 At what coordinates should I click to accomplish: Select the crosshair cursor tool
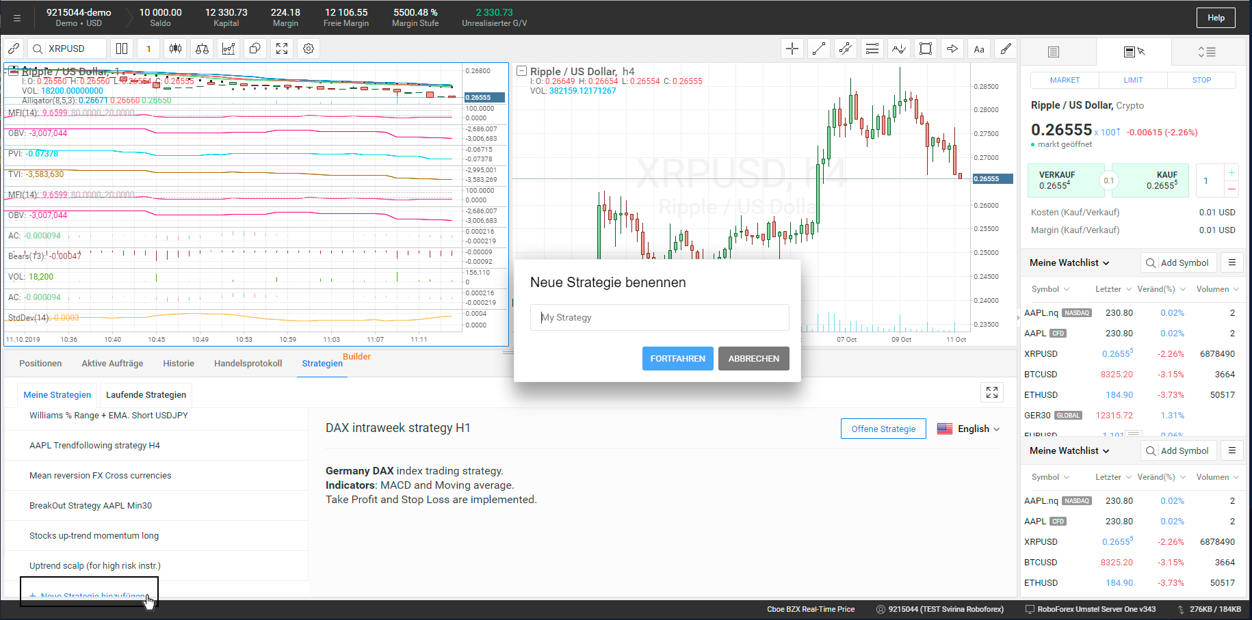click(792, 49)
